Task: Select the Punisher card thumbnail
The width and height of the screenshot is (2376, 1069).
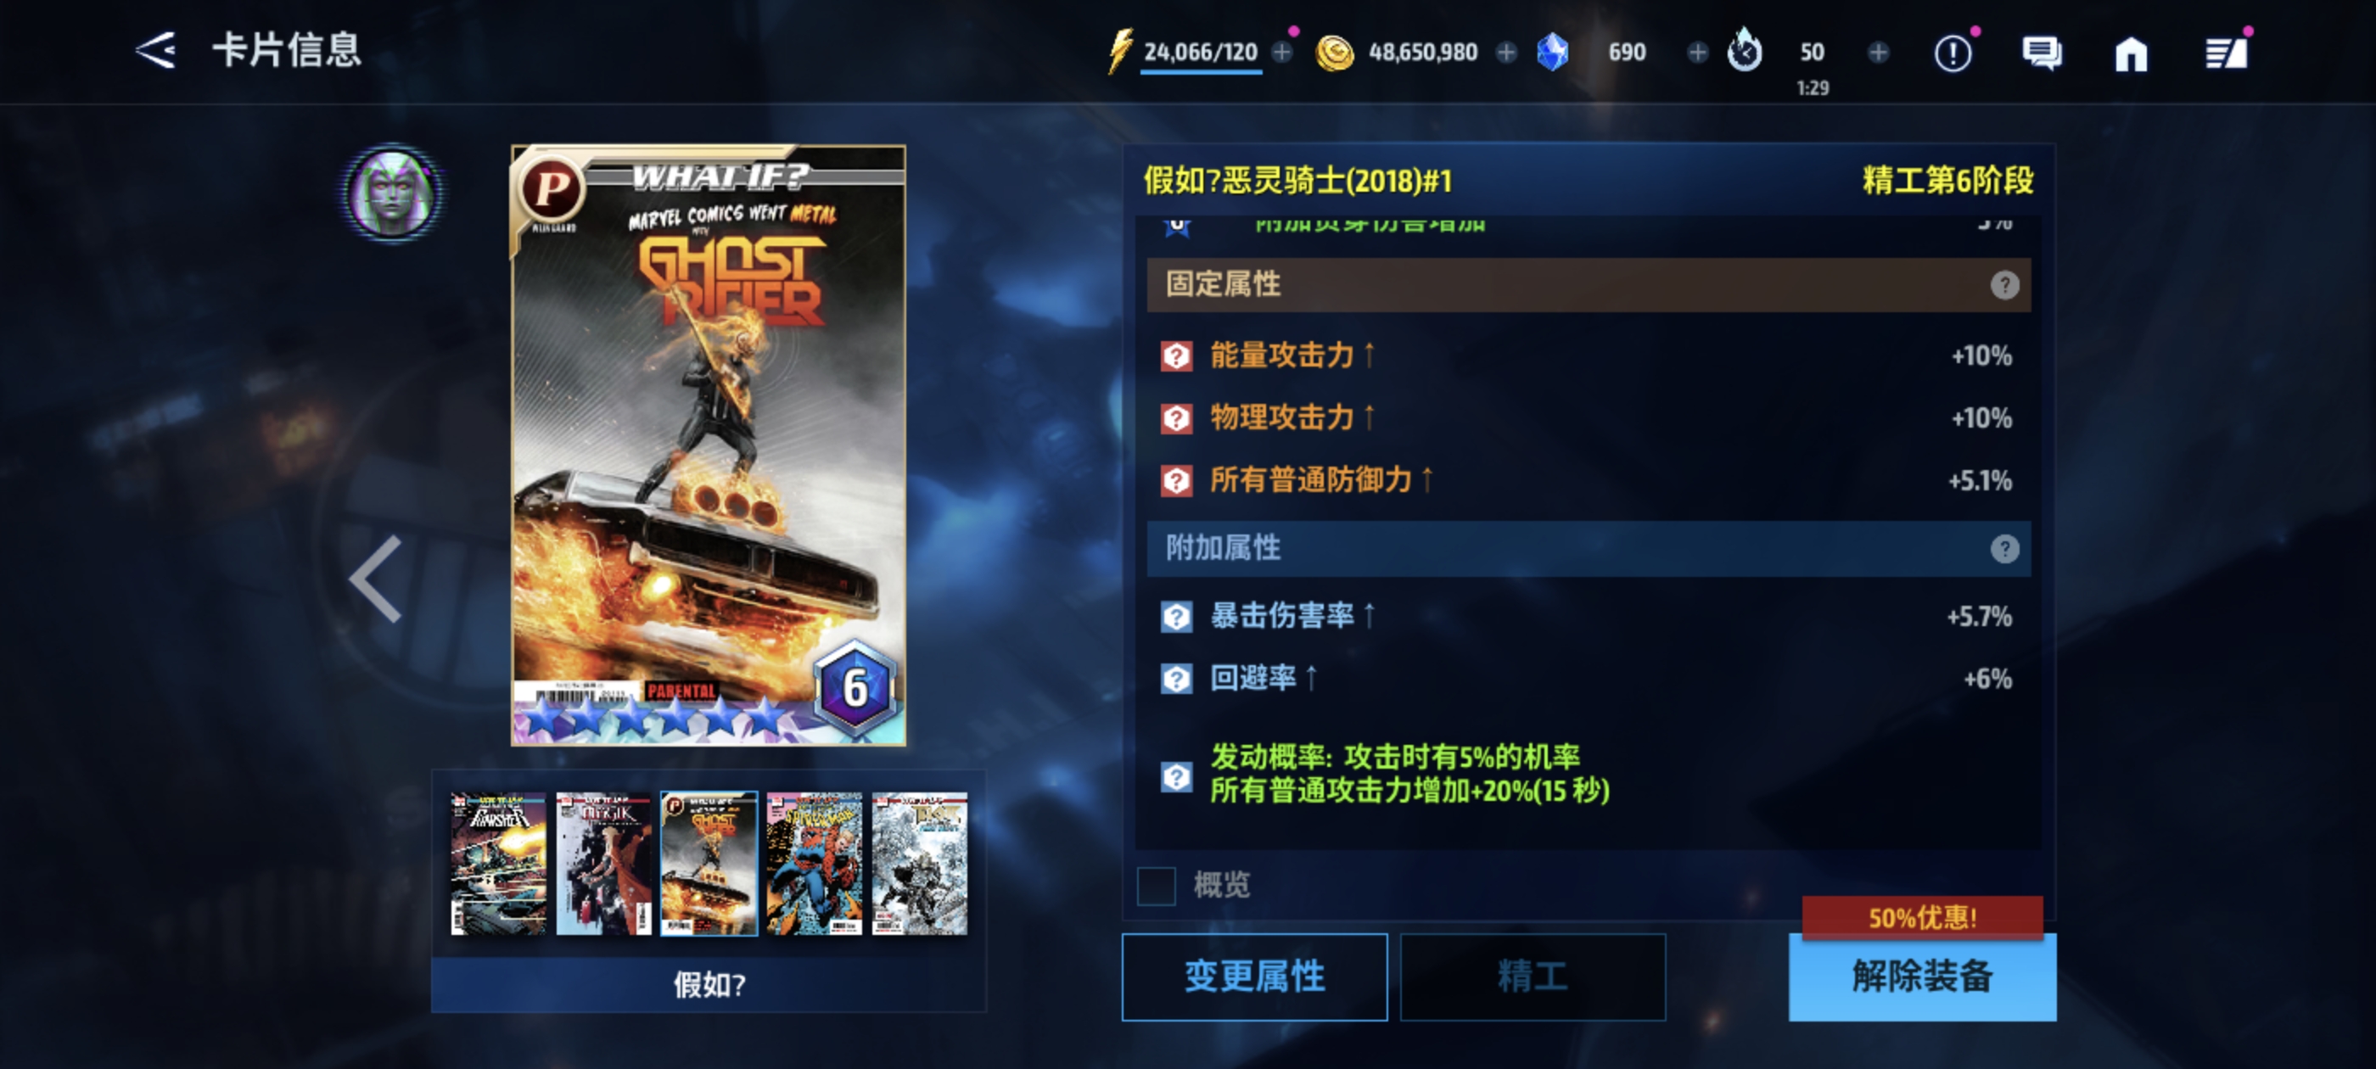Action: (x=498, y=864)
